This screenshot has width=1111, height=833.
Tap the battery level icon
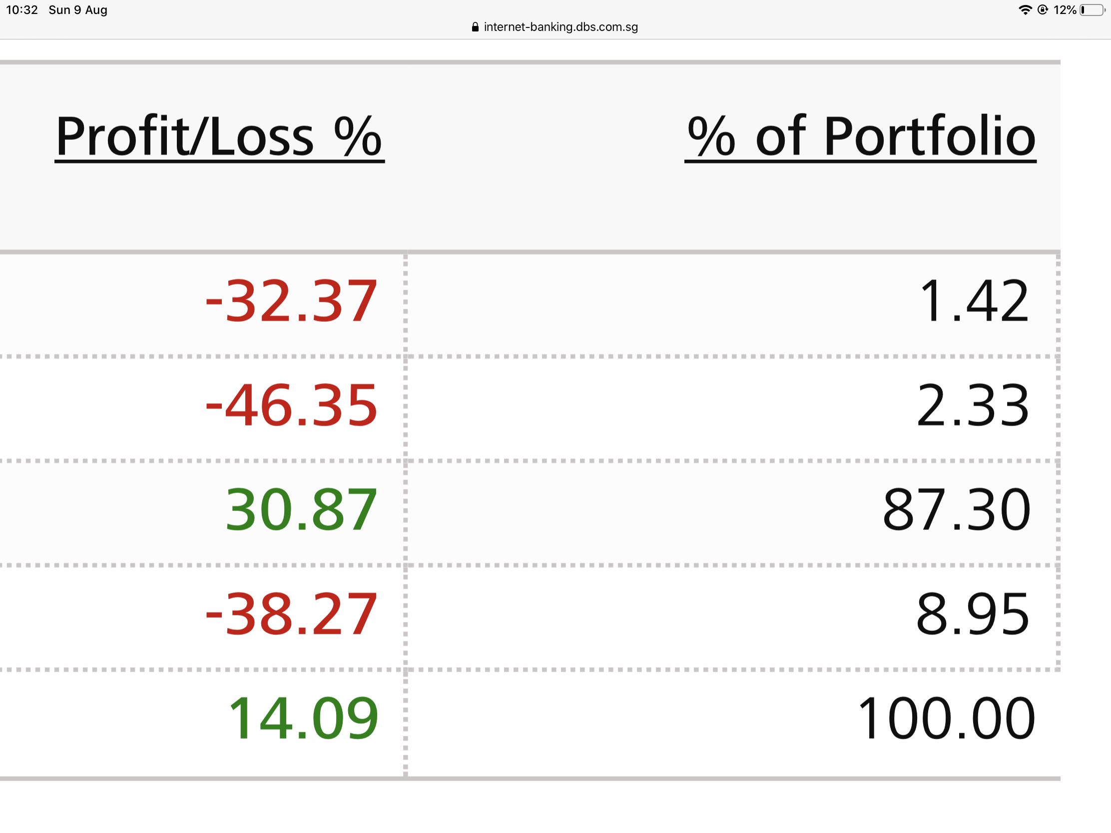click(1092, 10)
